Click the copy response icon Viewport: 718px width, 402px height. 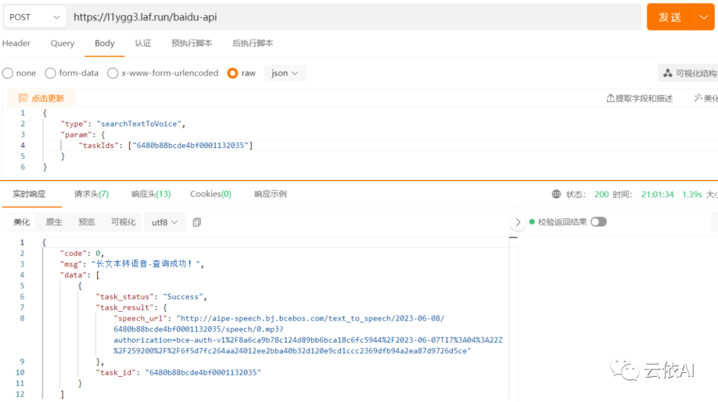click(197, 222)
